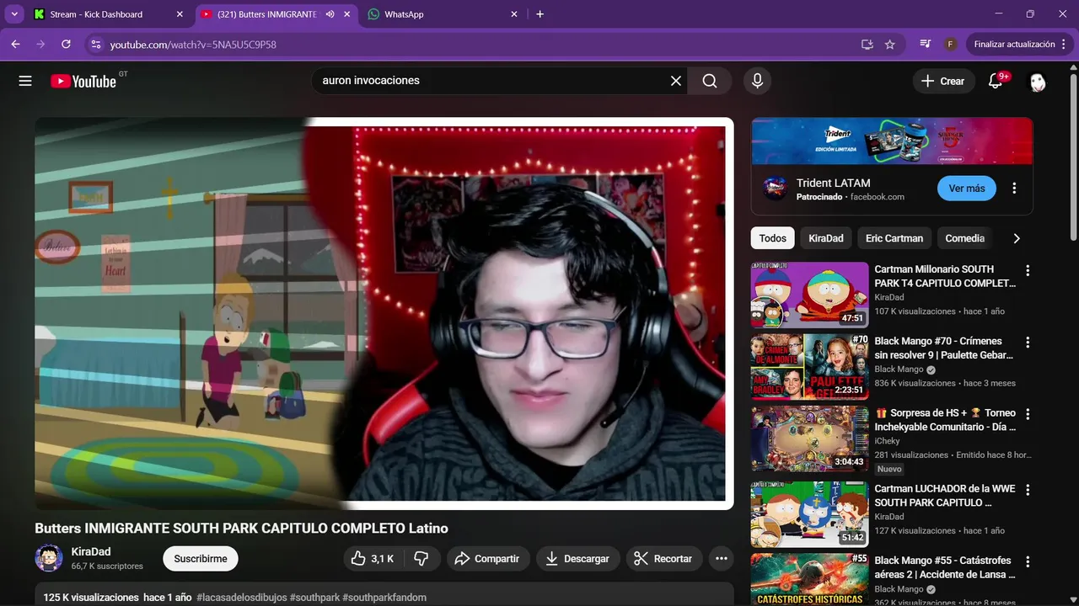
Task: Click the Suscribirme button
Action: tap(201, 559)
